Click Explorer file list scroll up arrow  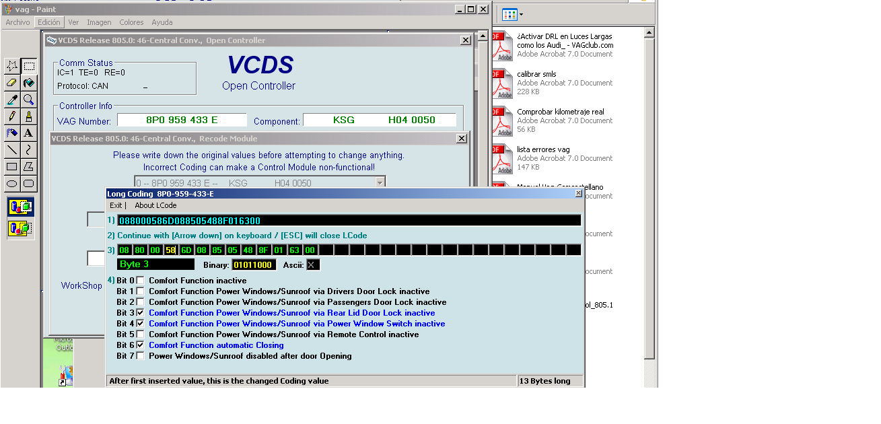tap(649, 32)
